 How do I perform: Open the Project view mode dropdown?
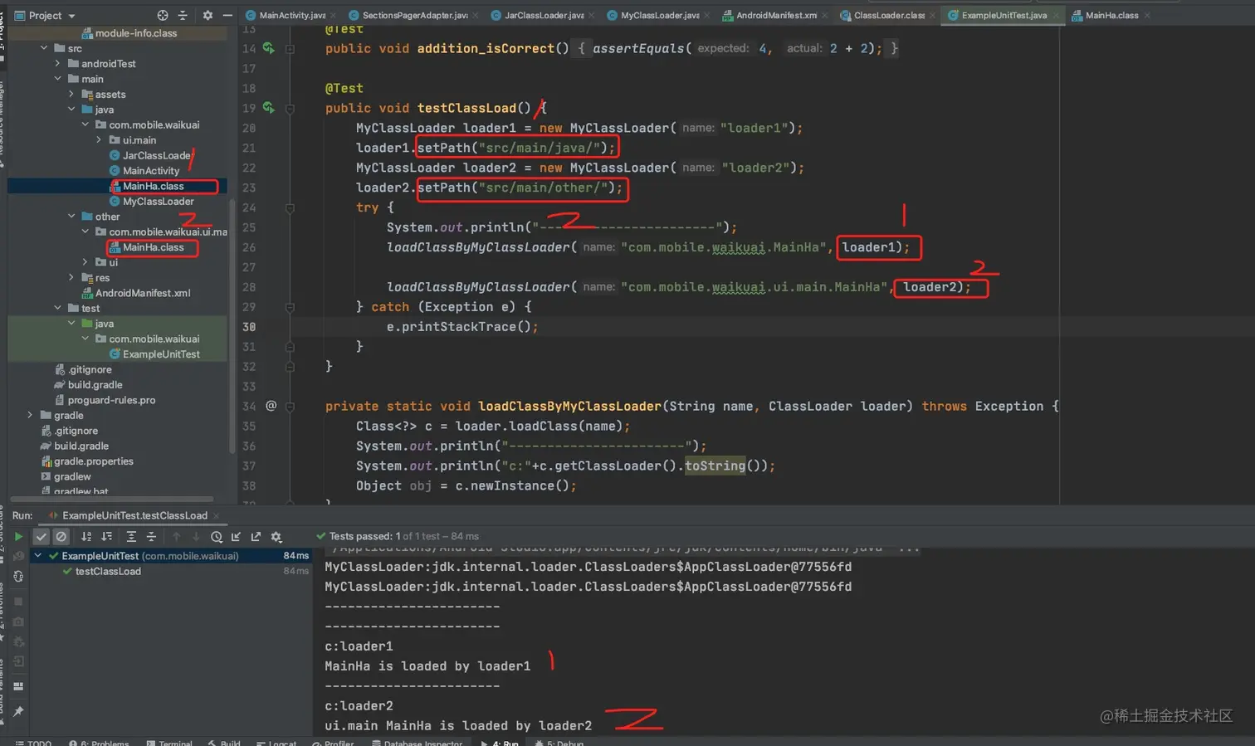point(46,16)
